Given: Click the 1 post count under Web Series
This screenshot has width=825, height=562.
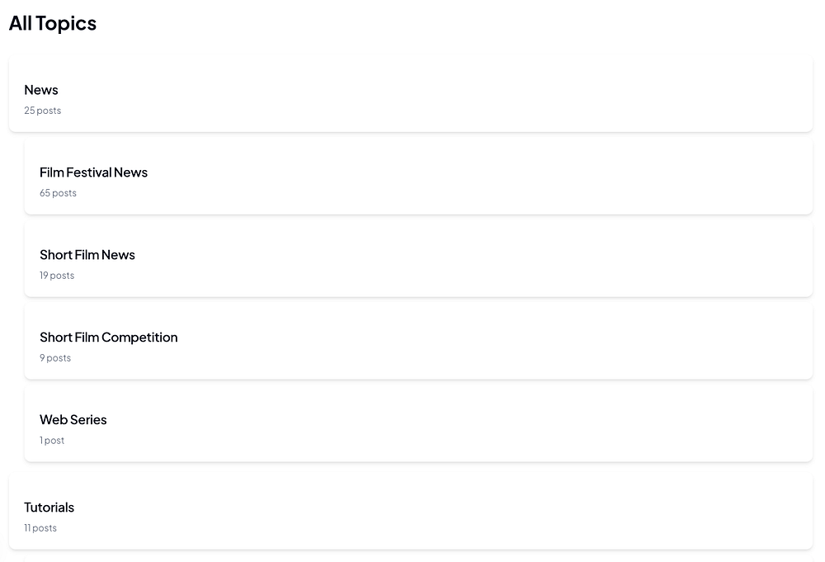Looking at the screenshot, I should [x=52, y=441].
